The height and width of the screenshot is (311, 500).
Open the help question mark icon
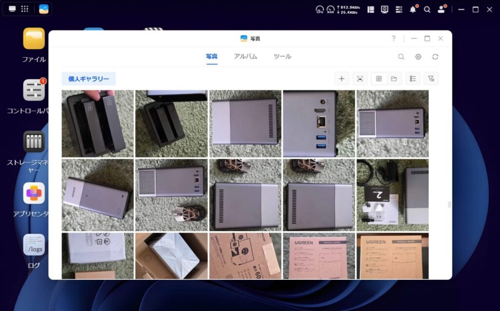(x=394, y=39)
